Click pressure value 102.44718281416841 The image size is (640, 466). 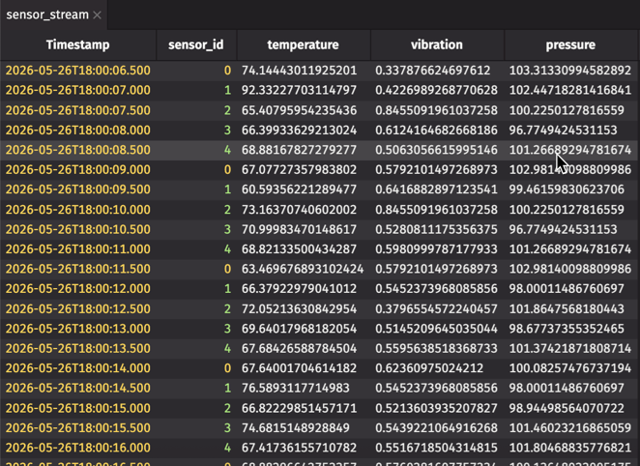570,90
